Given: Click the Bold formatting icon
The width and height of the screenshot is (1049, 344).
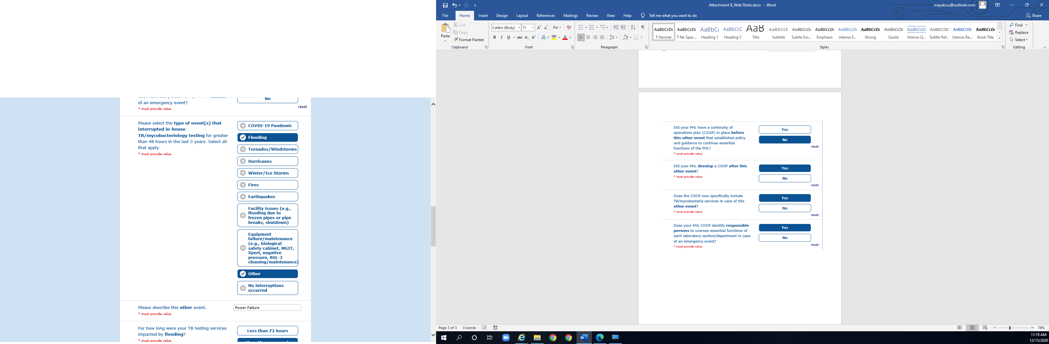Looking at the screenshot, I should click(494, 37).
